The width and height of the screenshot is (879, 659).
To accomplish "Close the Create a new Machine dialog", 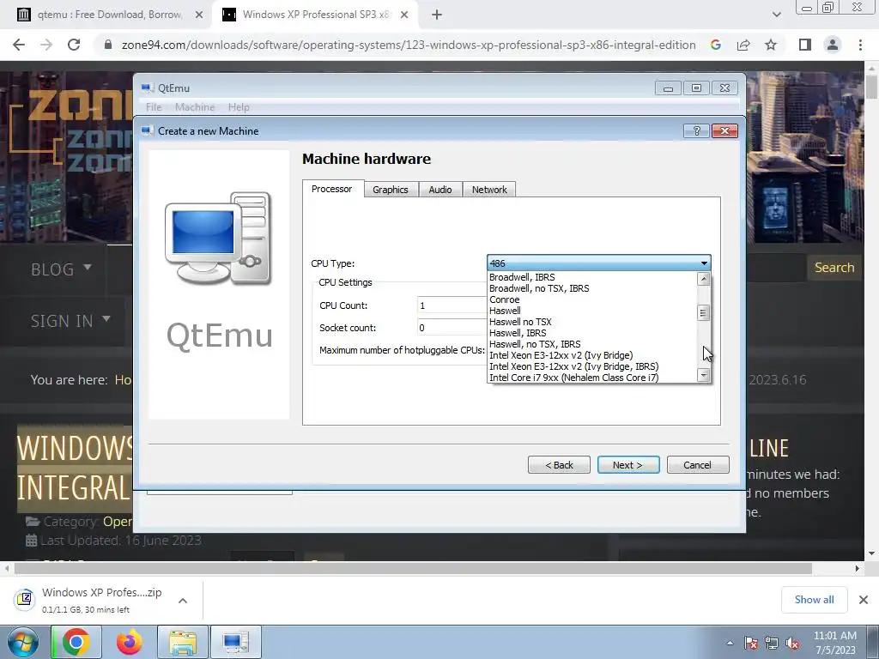I will 724,130.
